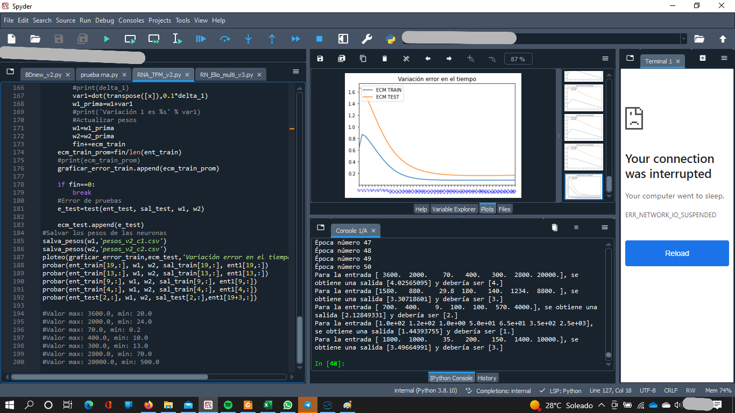Run the current file with the green play icon
Image resolution: width=735 pixels, height=413 pixels.
[107, 39]
